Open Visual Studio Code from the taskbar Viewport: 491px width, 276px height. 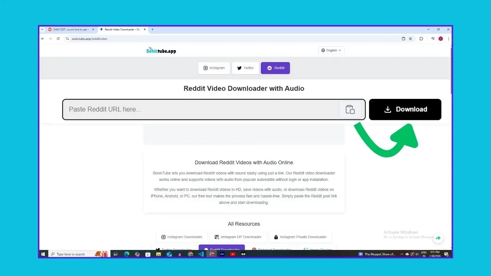pyautogui.click(x=201, y=254)
